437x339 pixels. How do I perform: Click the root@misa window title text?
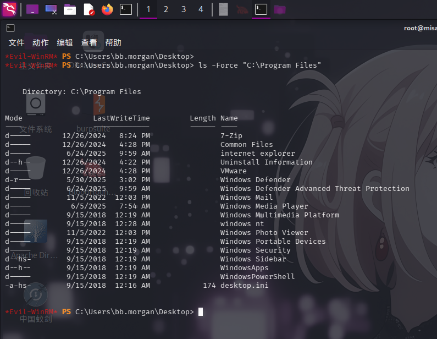[421, 28]
